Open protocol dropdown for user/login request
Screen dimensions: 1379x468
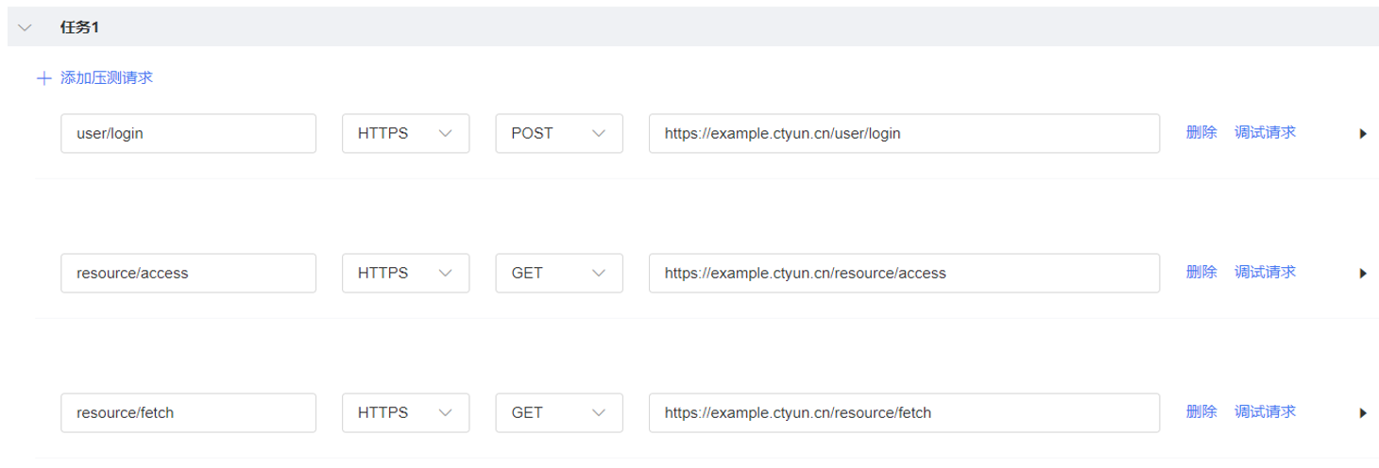point(405,134)
